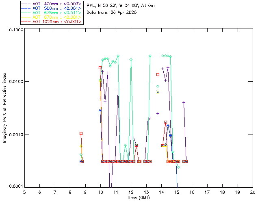Screen dimensions: 260x208
Task: Click the 0.1000 y-axis tick label
Action: [16, 30]
